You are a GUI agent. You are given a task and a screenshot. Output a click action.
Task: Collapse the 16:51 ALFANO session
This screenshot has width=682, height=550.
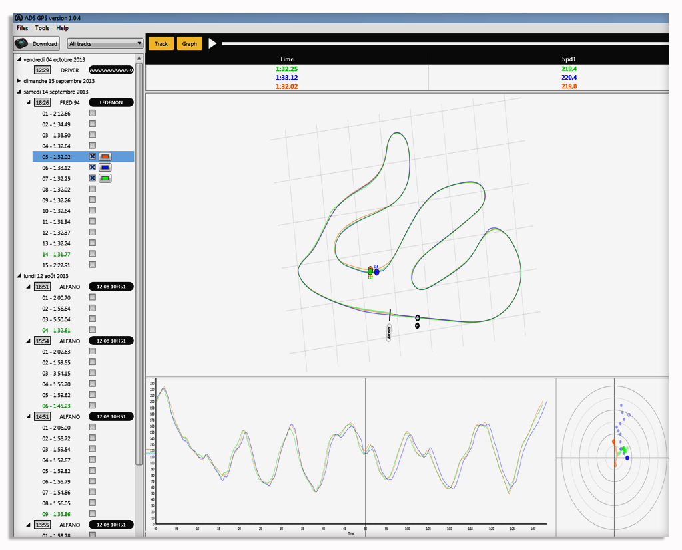pyautogui.click(x=28, y=287)
